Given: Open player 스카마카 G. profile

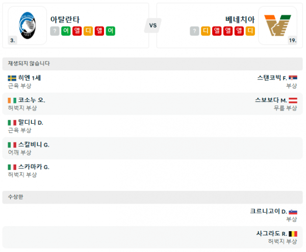Looking at the screenshot, I should point(34,167).
